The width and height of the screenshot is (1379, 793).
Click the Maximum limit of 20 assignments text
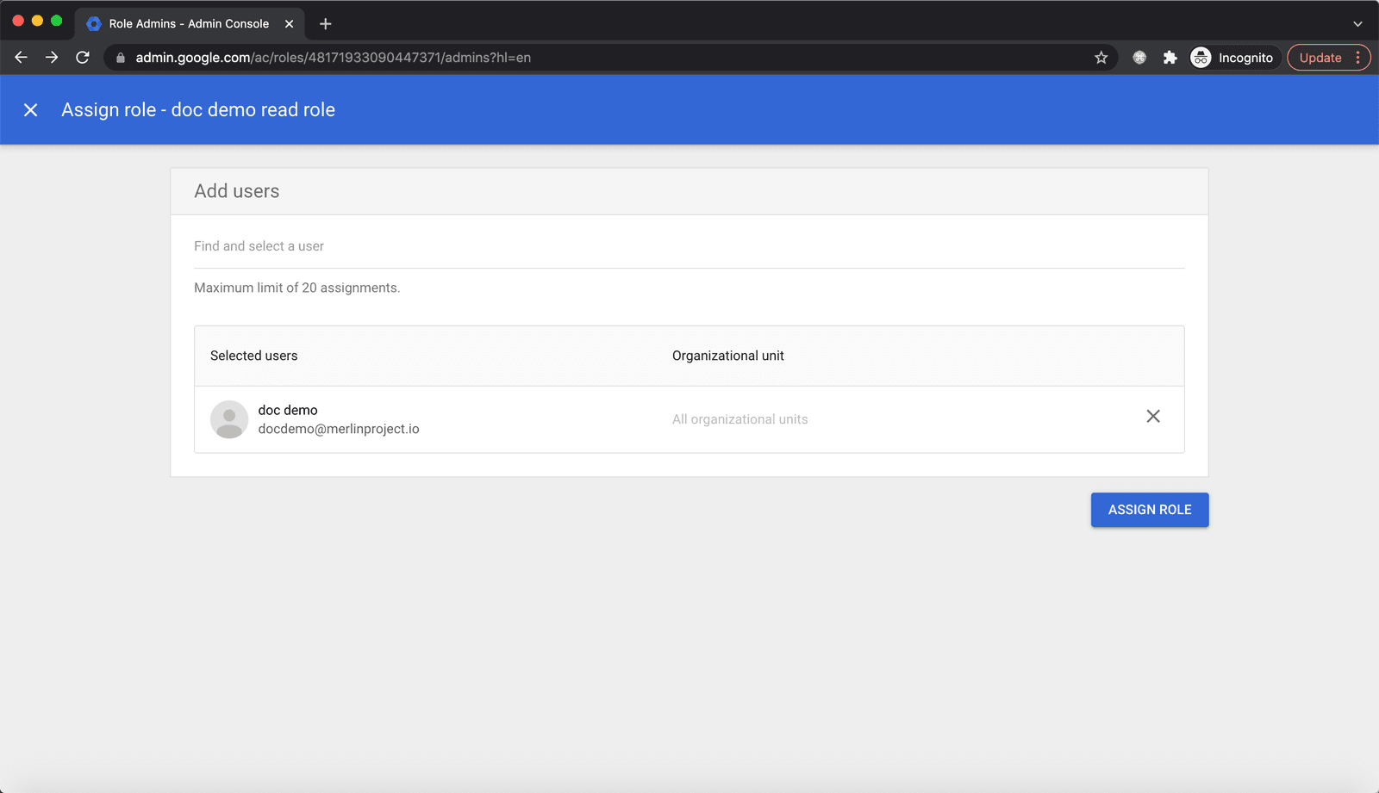[297, 288]
